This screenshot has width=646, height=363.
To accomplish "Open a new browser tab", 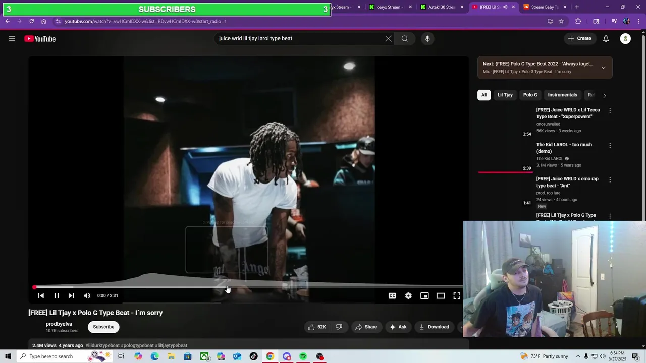I will pos(577,7).
